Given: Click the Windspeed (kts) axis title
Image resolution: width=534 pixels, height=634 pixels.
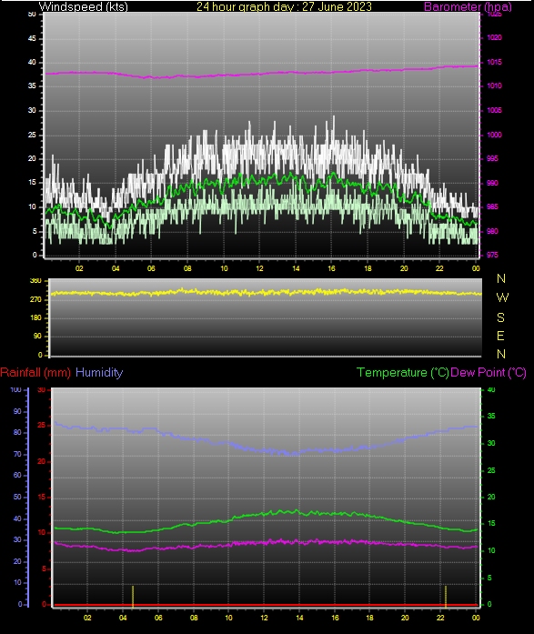Looking at the screenshot, I should click(x=84, y=6).
